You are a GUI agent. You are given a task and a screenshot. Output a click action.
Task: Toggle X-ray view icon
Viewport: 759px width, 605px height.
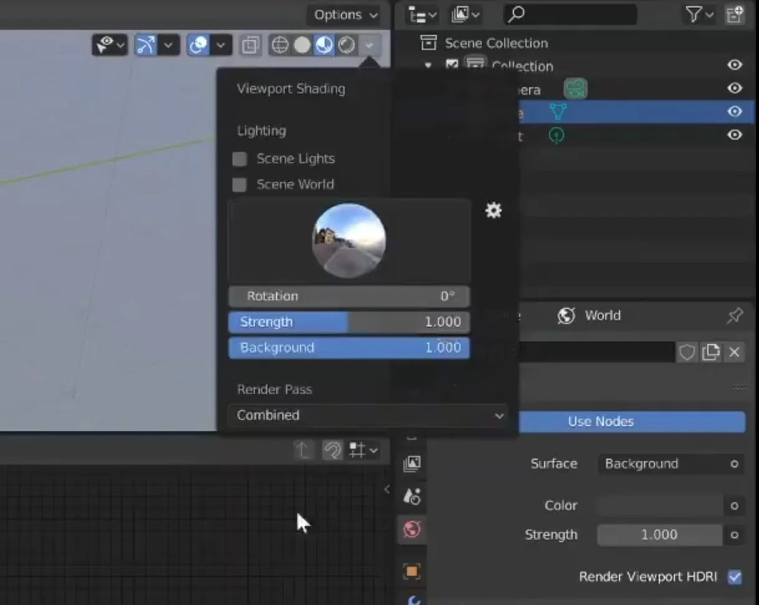tap(251, 45)
